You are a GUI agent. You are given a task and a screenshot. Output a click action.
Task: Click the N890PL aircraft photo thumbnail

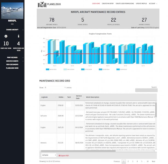pos(12,11)
